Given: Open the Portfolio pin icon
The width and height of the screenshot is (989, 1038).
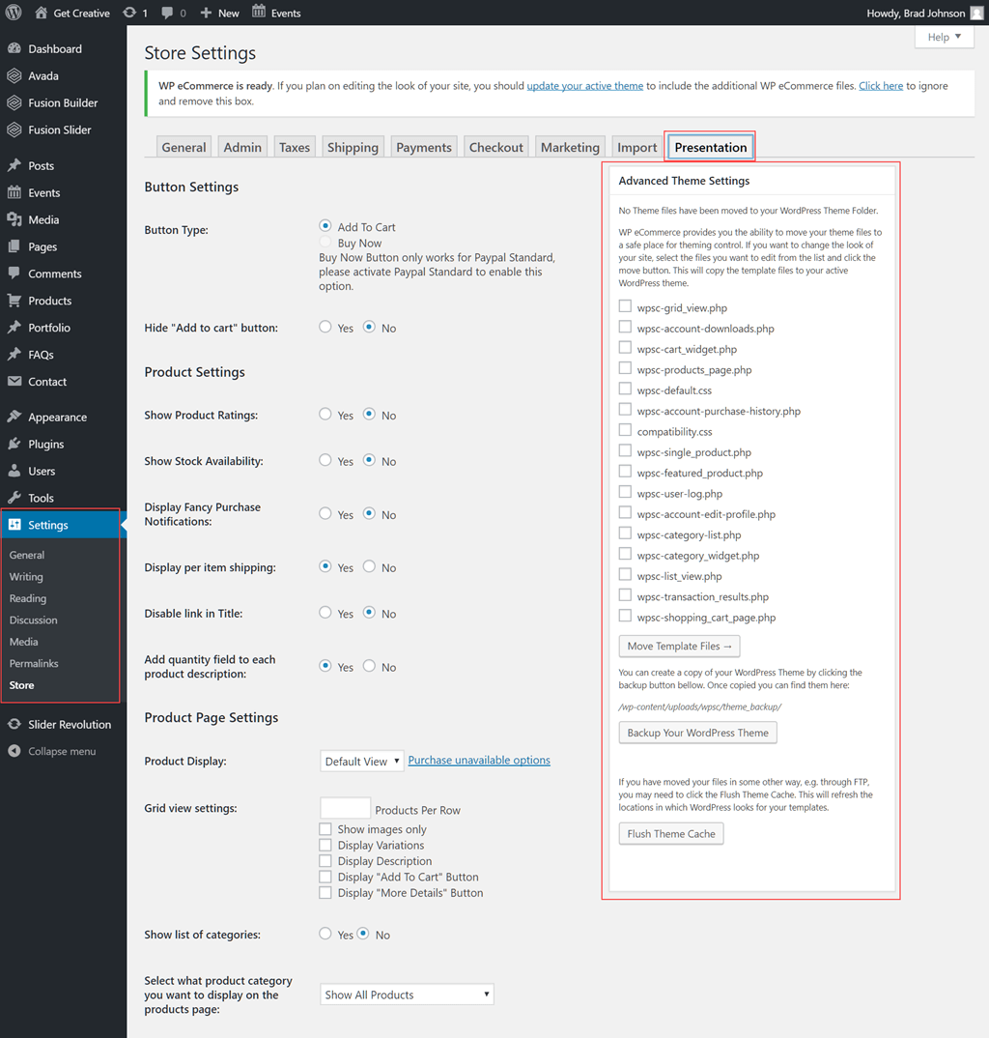Looking at the screenshot, I should [x=14, y=327].
